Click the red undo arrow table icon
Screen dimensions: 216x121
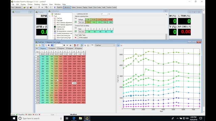pos(78,45)
